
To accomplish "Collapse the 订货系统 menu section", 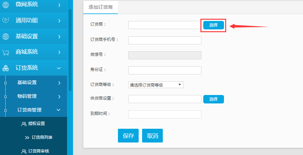I will tap(59, 68).
